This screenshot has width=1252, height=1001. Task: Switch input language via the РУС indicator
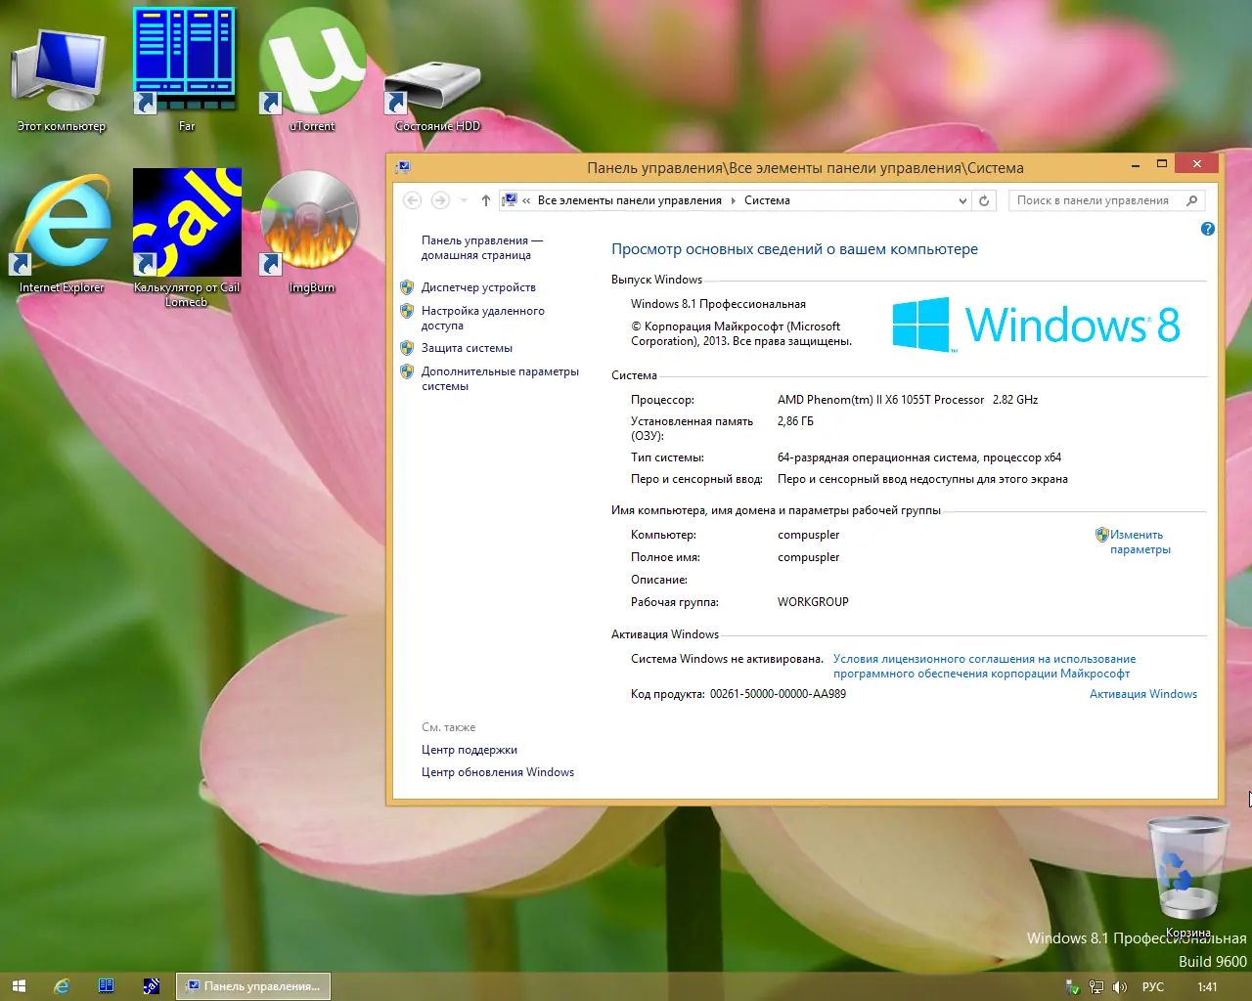[x=1153, y=987]
